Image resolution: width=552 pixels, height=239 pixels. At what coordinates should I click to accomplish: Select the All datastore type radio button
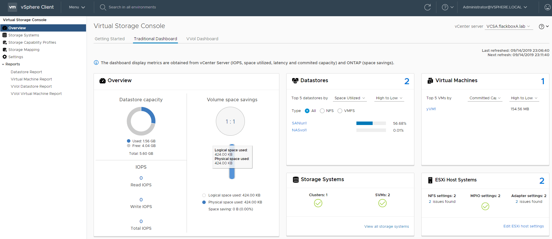pos(307,111)
